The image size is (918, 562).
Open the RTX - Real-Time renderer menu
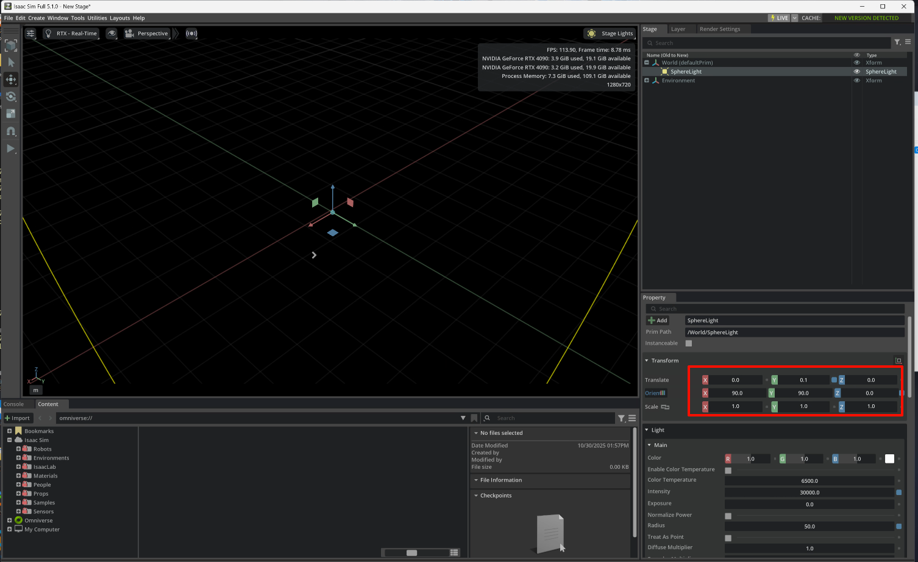[71, 33]
